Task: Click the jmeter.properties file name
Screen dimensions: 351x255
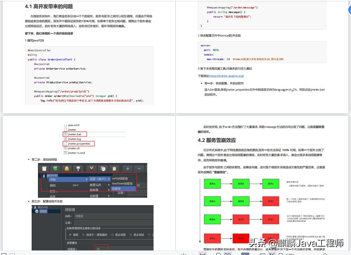Action: pyautogui.click(x=79, y=143)
